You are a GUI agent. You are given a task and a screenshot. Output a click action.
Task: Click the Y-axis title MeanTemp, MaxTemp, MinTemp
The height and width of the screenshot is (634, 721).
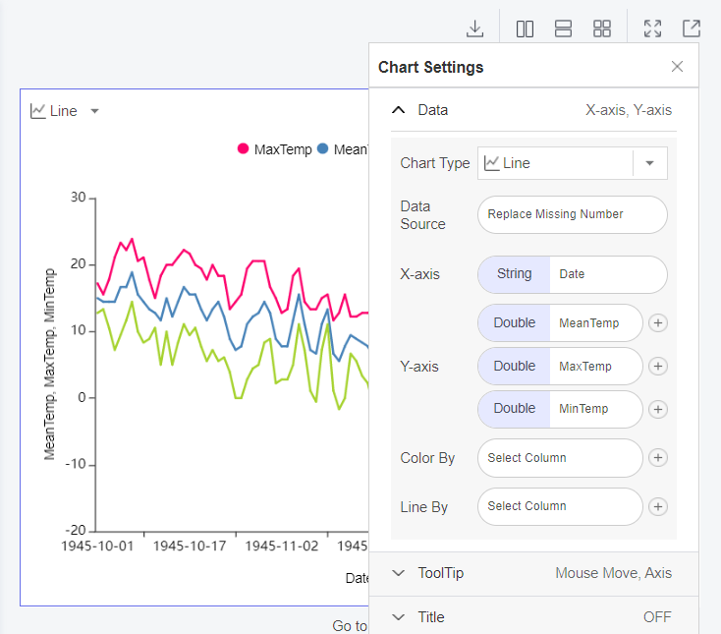pos(49,364)
